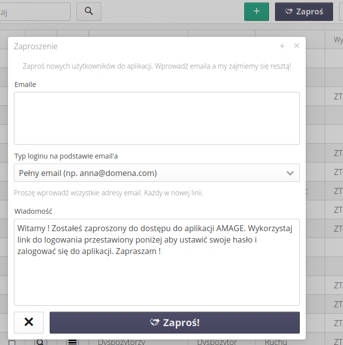
Task: Click the search input field in the top toolbar
Action: [x=35, y=11]
